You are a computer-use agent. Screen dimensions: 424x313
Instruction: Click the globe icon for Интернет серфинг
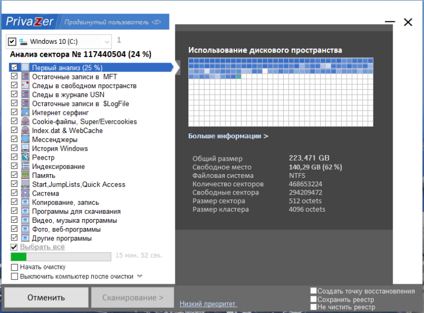[25, 112]
